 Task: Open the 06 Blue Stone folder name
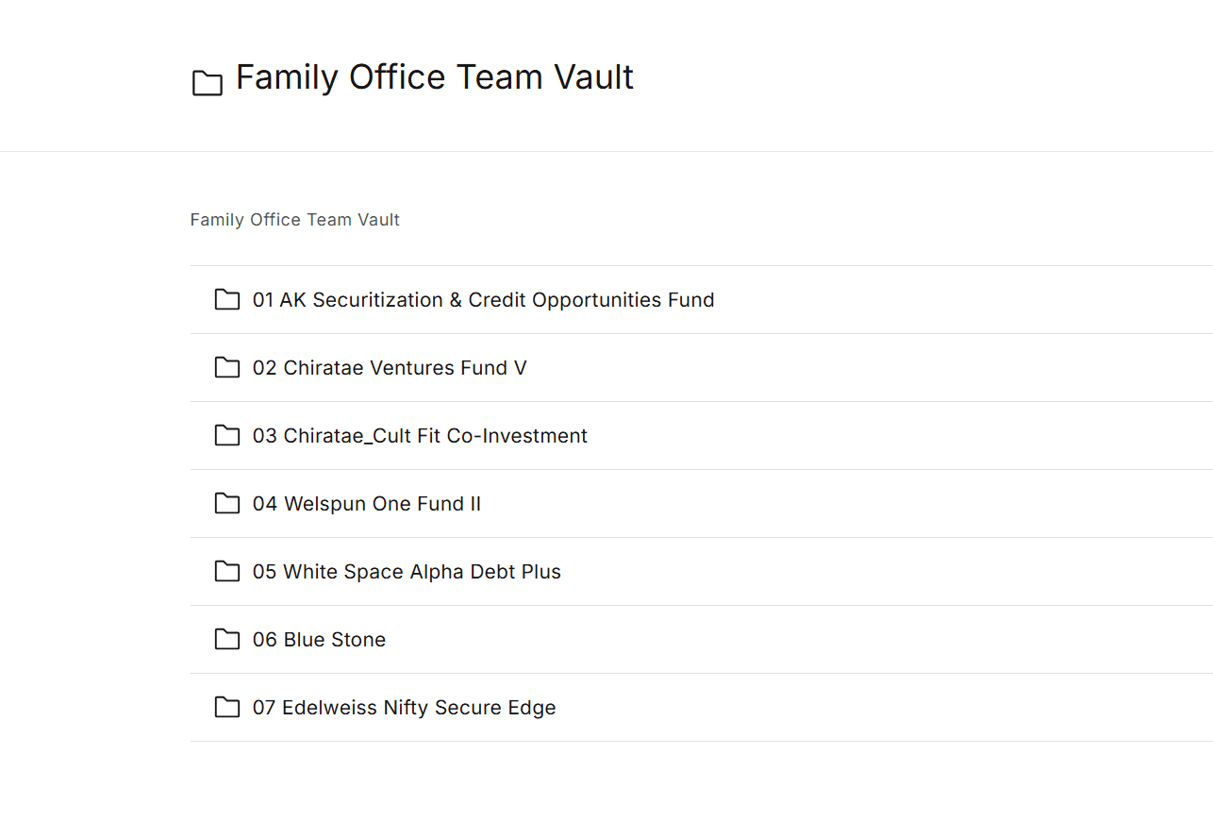319,640
